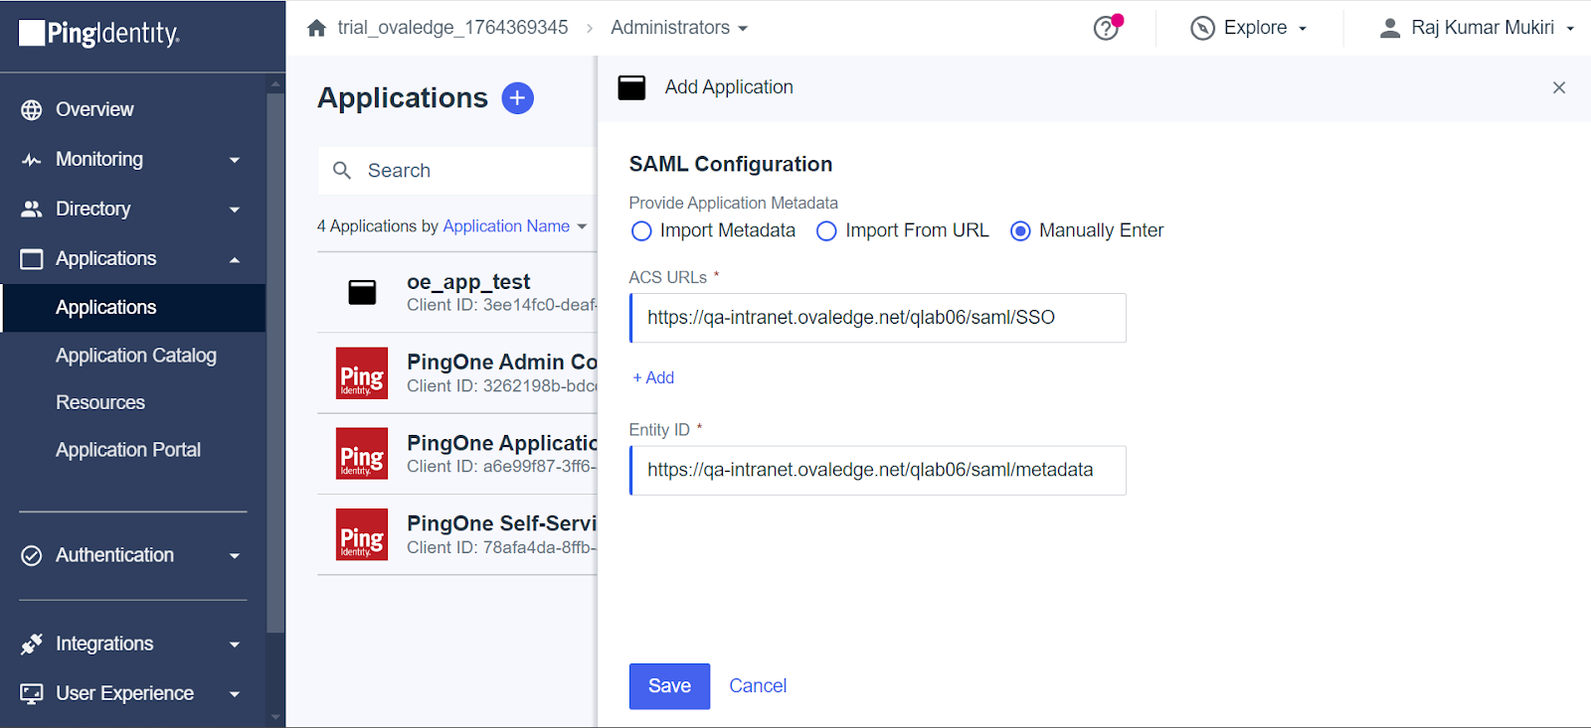Click the Directory people icon
The width and height of the screenshot is (1591, 728).
click(32, 209)
